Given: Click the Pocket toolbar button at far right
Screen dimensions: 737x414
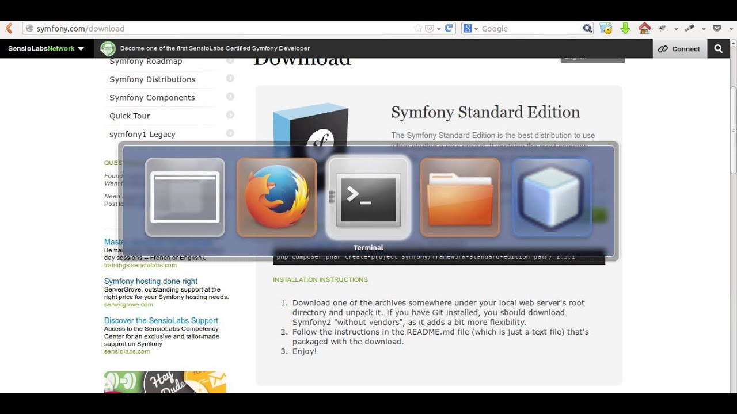Looking at the screenshot, I should point(717,28).
